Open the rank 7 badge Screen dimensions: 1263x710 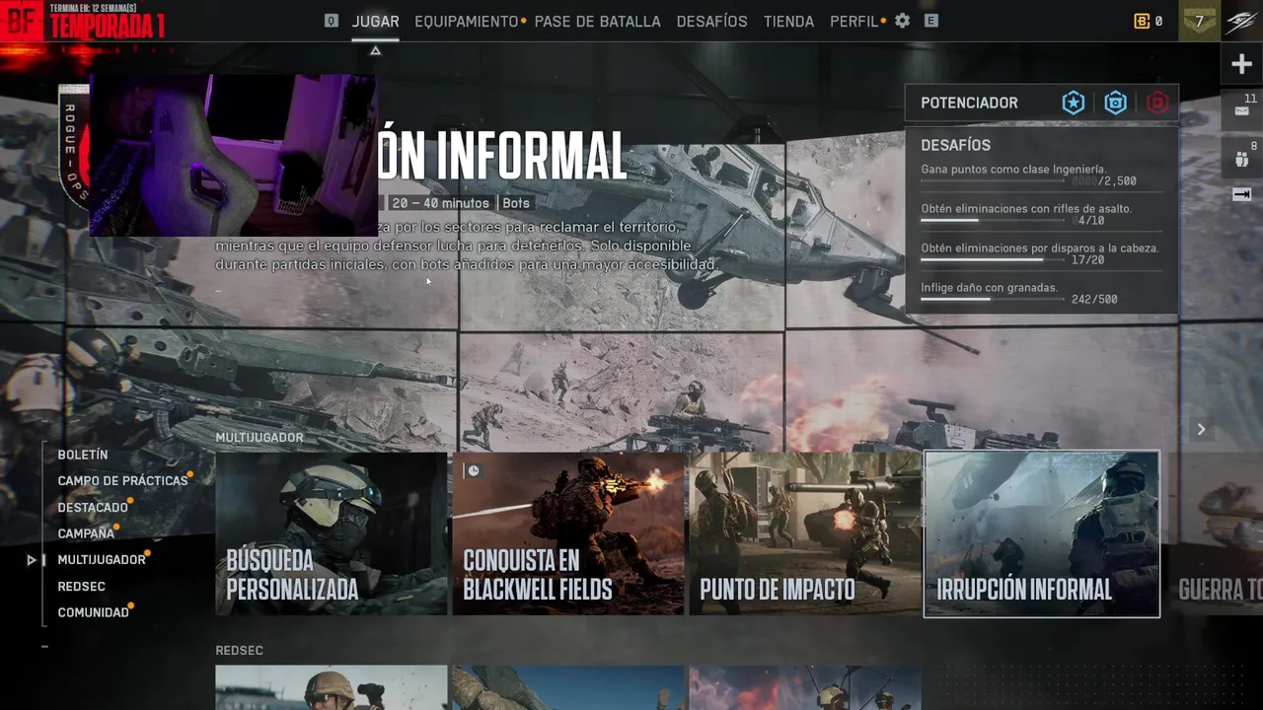(x=1200, y=21)
